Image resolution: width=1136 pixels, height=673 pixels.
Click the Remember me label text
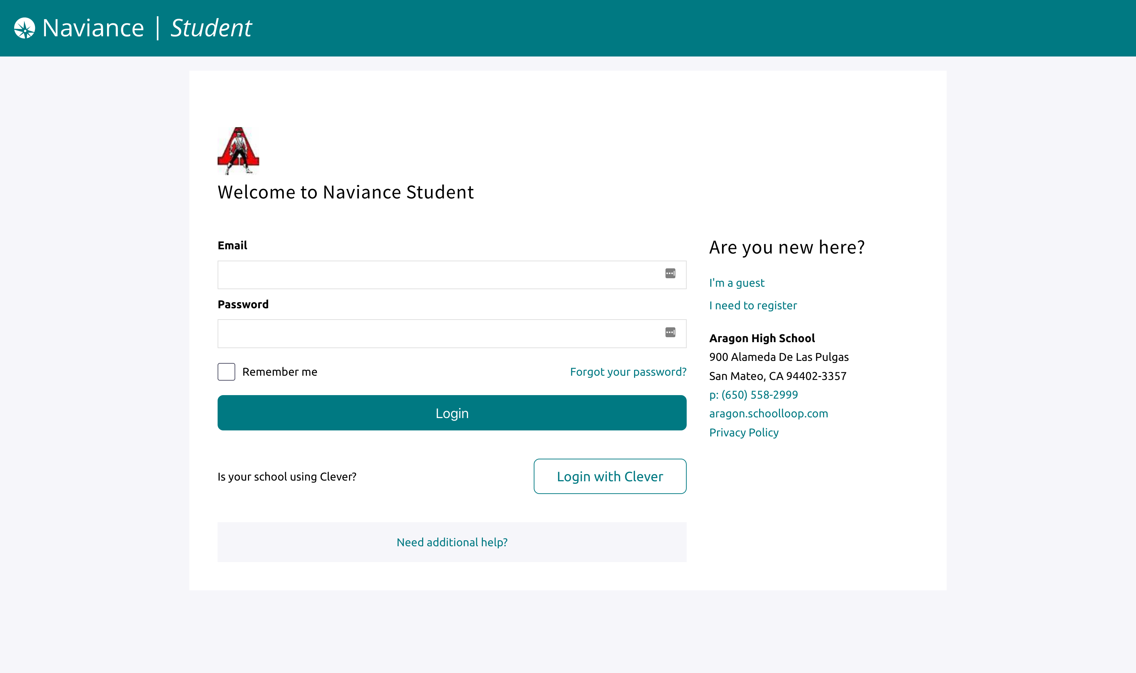tap(279, 372)
